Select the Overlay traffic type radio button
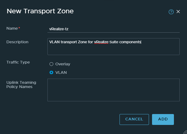The width and height of the screenshot is (187, 134). click(x=51, y=64)
